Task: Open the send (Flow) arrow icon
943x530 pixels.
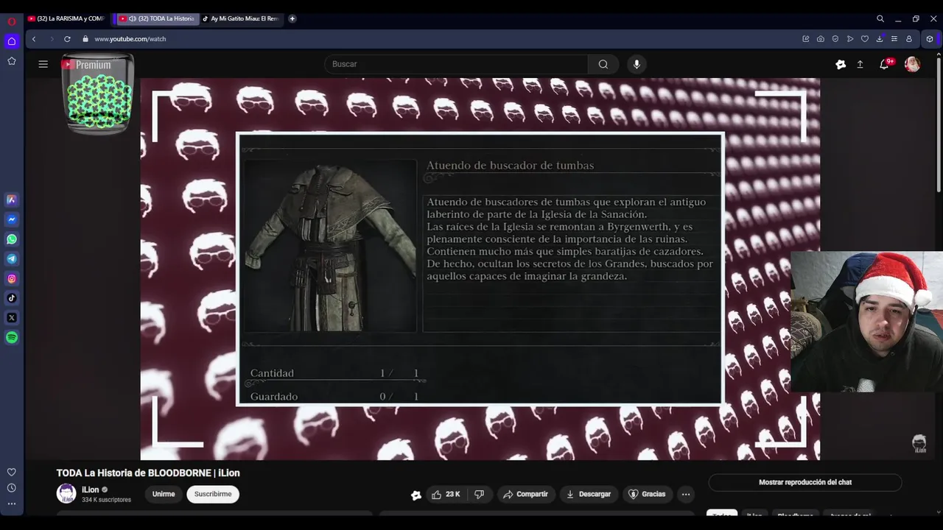Action: click(x=850, y=39)
